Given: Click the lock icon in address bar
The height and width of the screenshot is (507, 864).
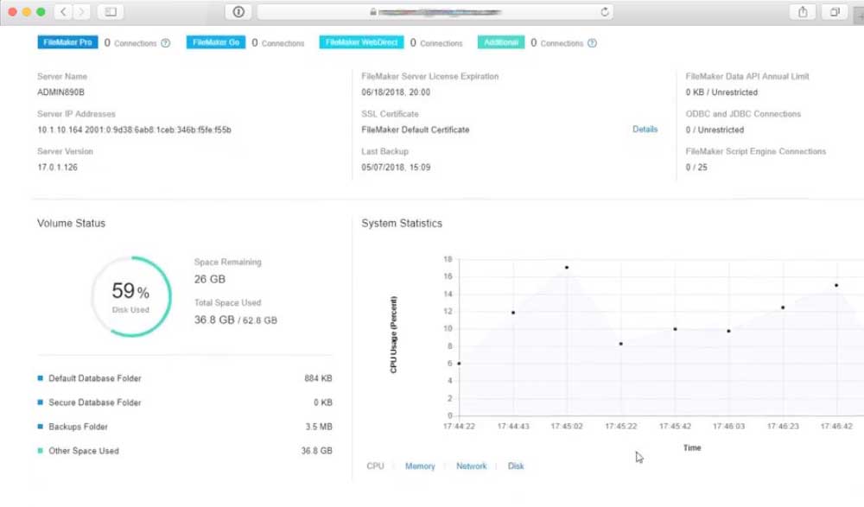Looking at the screenshot, I should 373,11.
